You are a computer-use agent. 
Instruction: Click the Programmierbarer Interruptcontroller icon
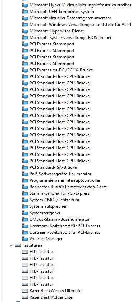click(x=25, y=180)
